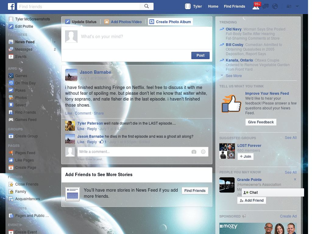Open the notifications globe icon
Viewport: 312px width, 234px height.
pos(275,7)
